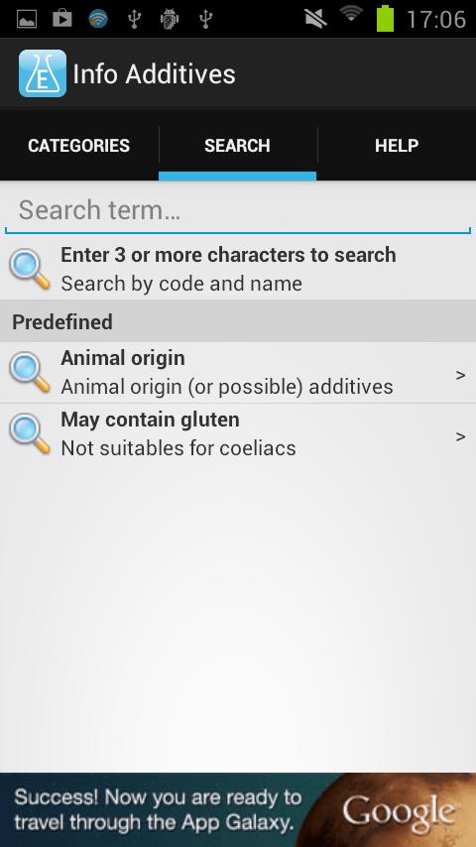
Task: Expand May contain gluten chevron arrow
Action: point(460,436)
